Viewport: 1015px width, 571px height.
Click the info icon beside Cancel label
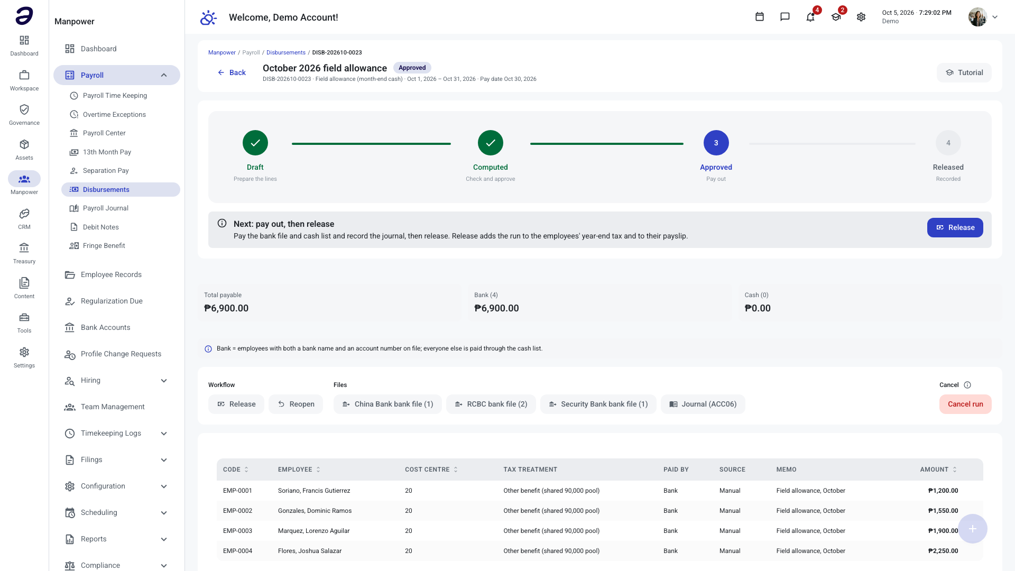[967, 385]
